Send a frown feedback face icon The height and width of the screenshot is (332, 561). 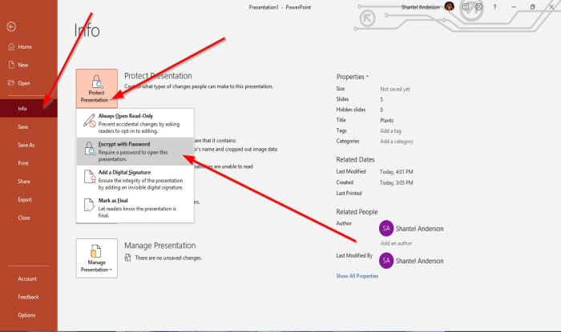pyautogui.click(x=478, y=6)
